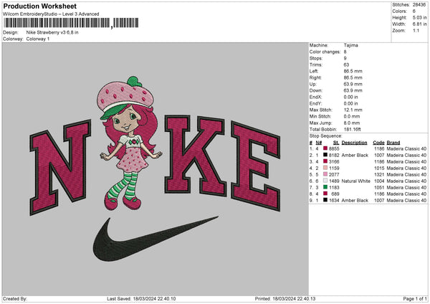Click the black swatch beside stitch count 8182
This screenshot has width=430, height=304.
click(x=325, y=155)
